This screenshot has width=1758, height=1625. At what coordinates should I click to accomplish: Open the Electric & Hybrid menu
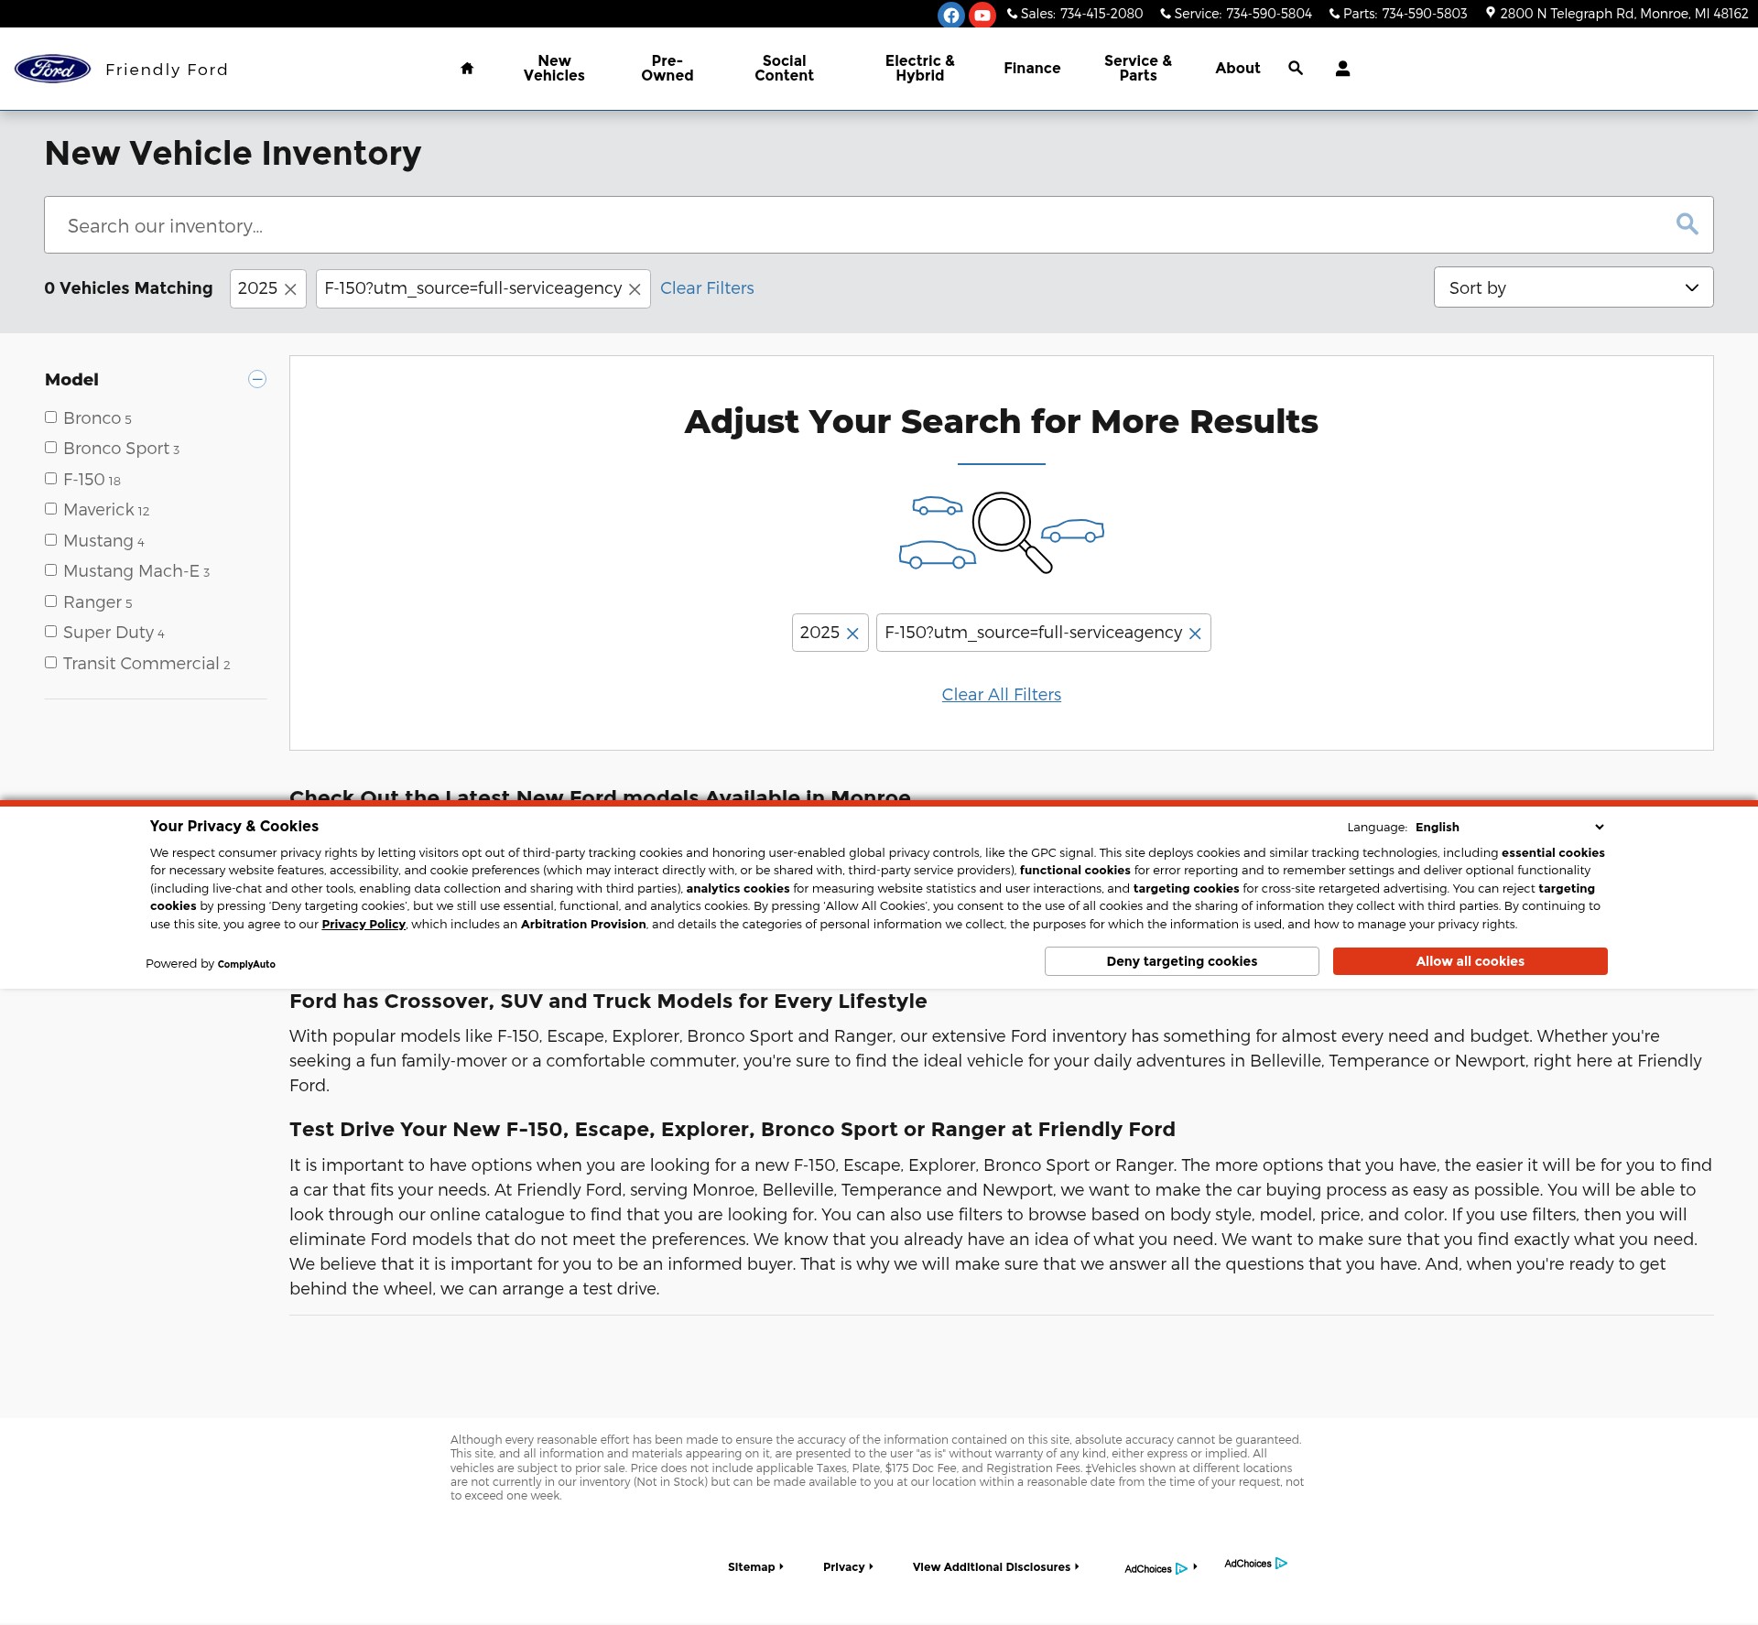point(919,69)
